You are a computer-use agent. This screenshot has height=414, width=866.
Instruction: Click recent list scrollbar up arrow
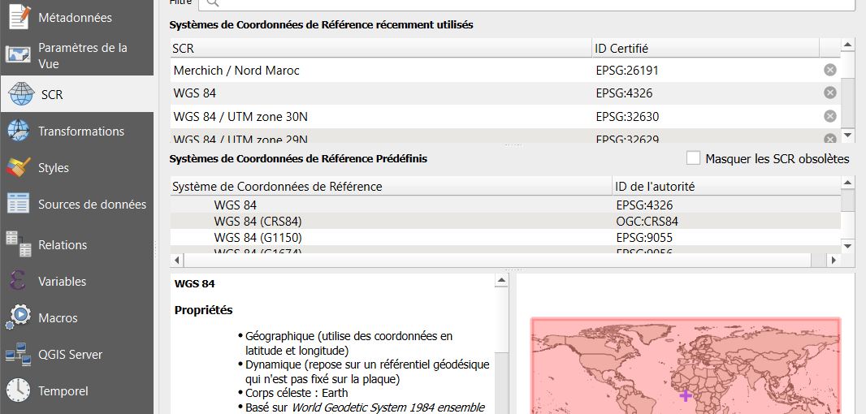tap(848, 44)
